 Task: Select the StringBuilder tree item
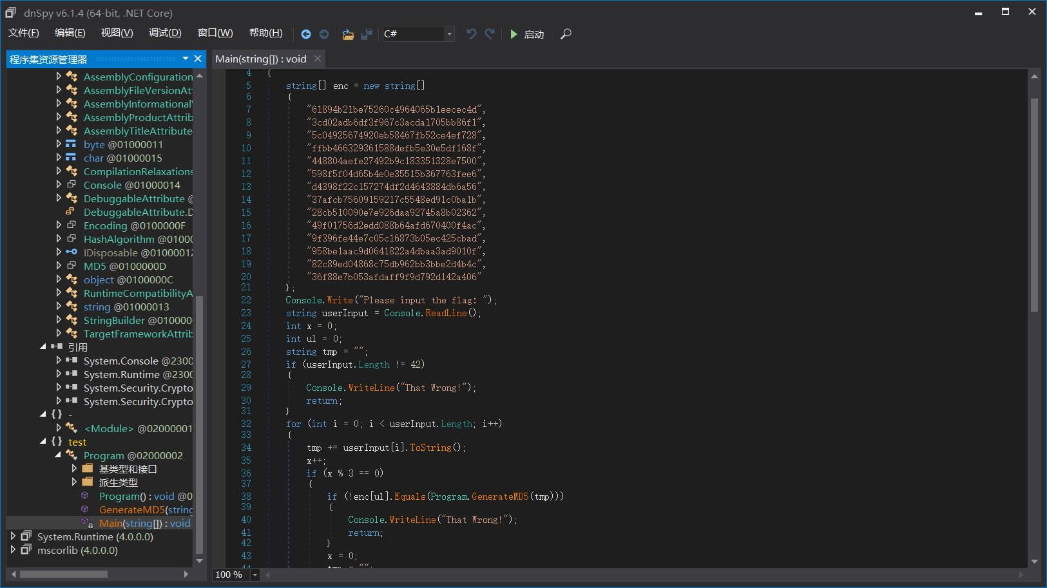138,320
